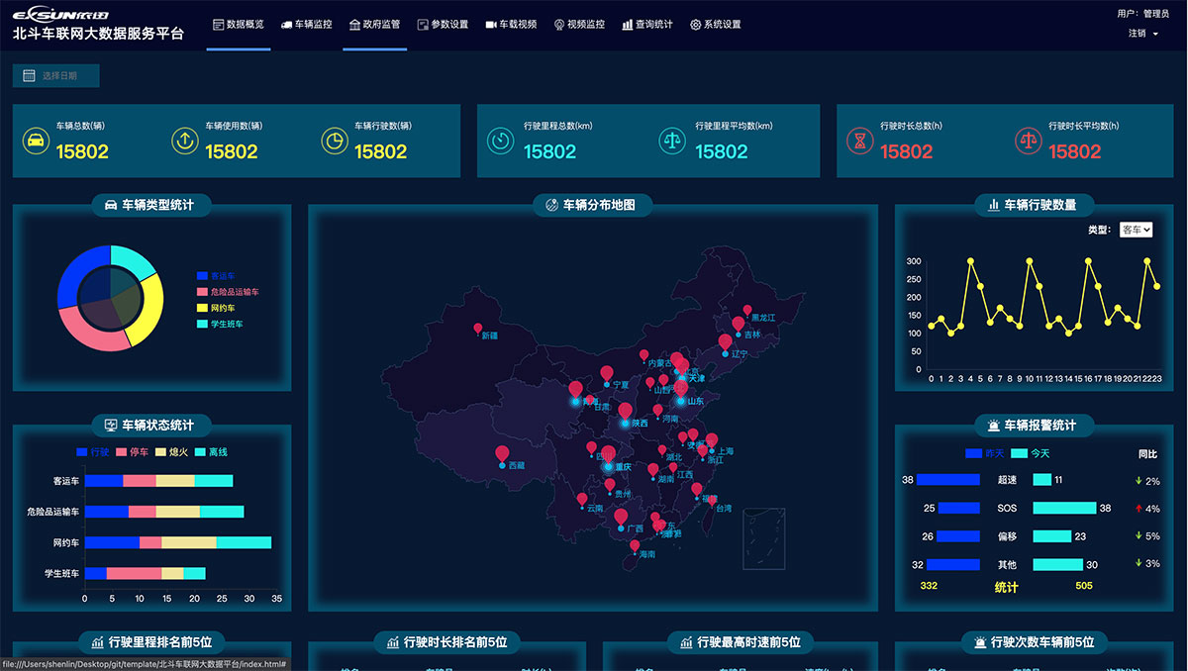
Task: Click the 选择日期 date field
Action: [x=56, y=75]
